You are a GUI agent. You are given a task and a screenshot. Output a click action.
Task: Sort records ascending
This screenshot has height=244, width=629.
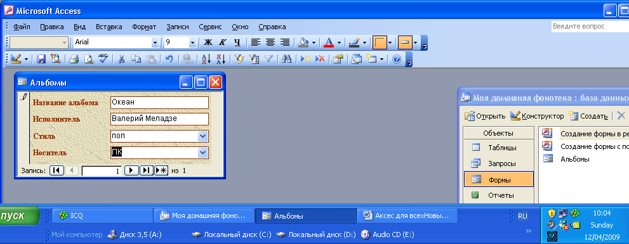[x=206, y=59]
